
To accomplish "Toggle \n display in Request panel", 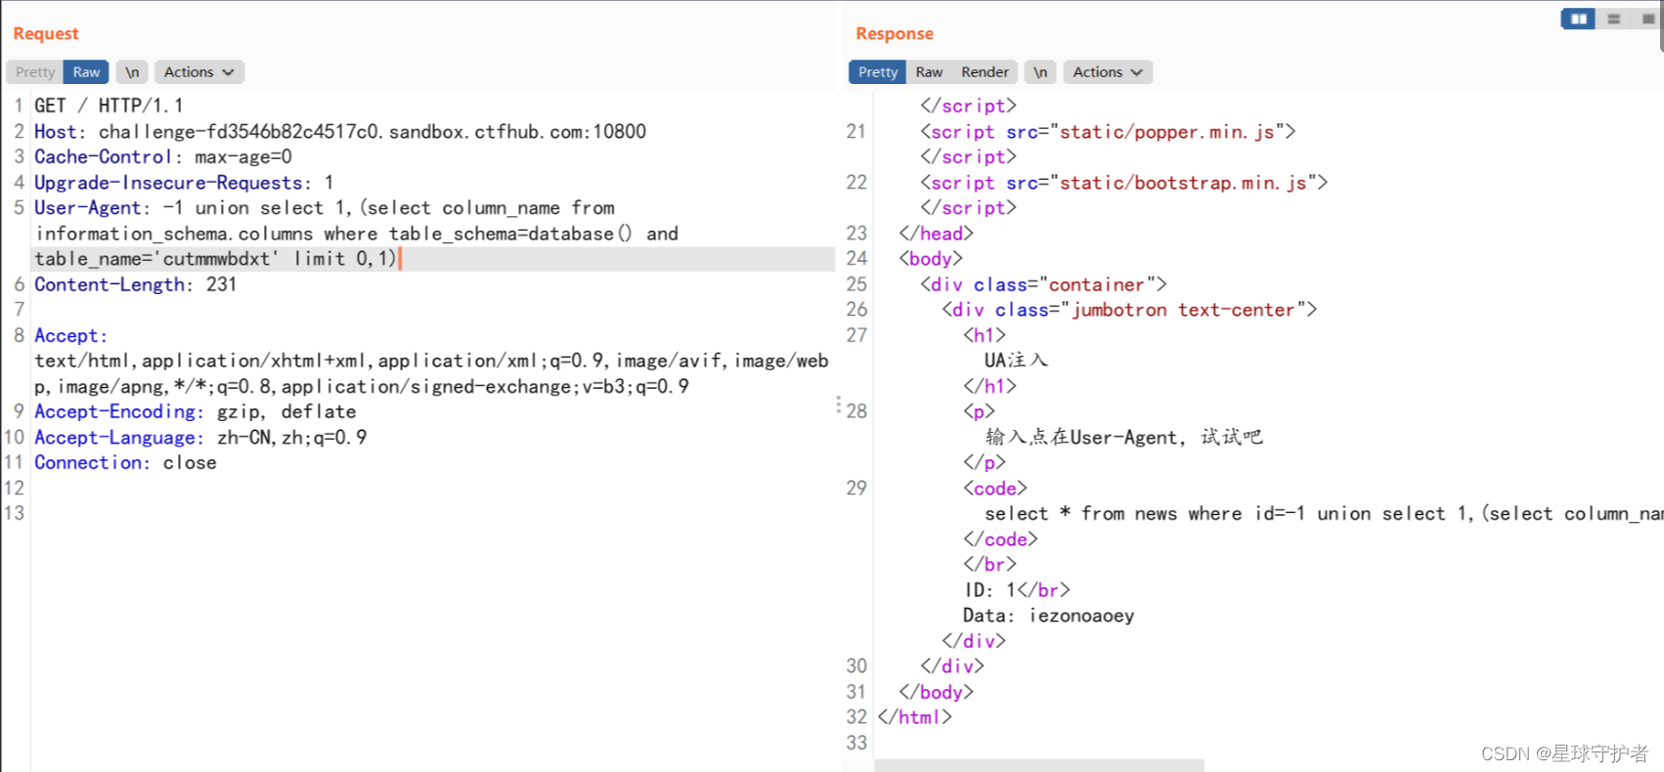I will click(x=132, y=72).
